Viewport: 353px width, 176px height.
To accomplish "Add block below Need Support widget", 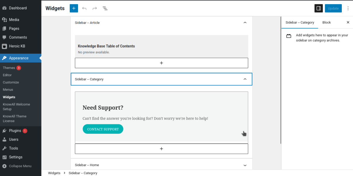I will [x=161, y=149].
